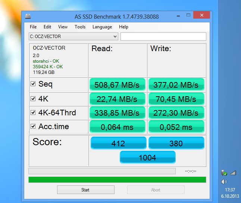Click the total score 1004
Screen dimensions: 241x203
148,157
